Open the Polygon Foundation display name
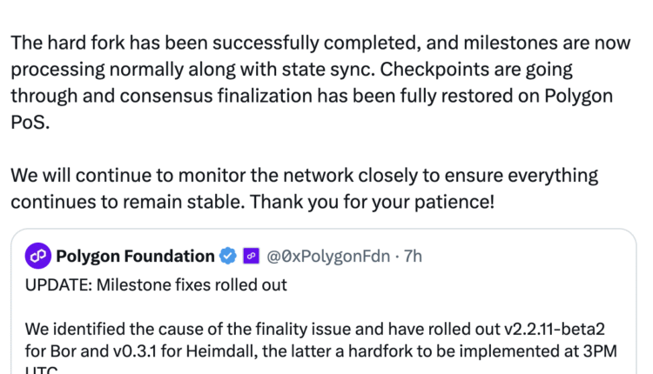 point(135,257)
